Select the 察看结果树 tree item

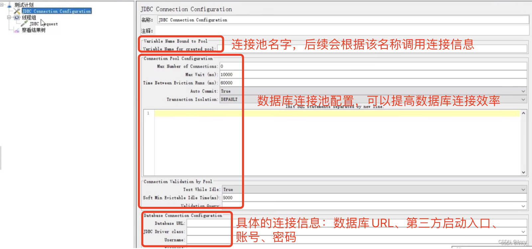coord(34,30)
